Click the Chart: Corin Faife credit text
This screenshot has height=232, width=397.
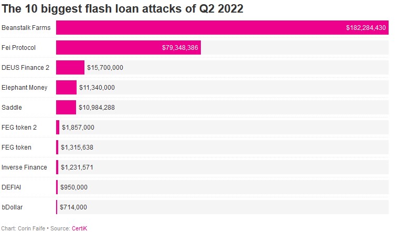tap(24, 228)
